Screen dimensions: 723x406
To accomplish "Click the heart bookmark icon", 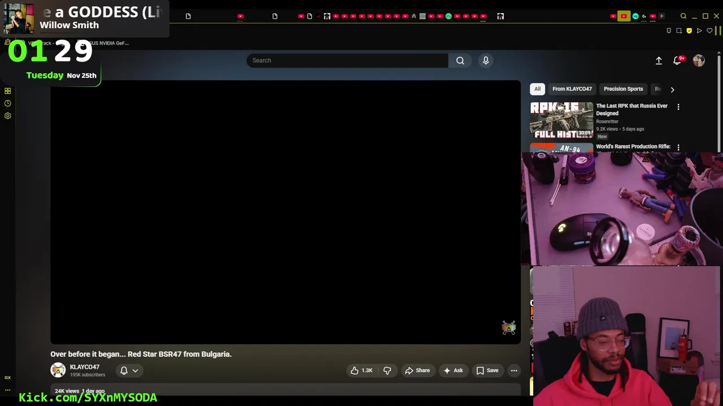I will point(709,30).
